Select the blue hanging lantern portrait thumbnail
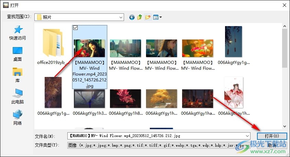This screenshot has height=157, width=290. (x=233, y=42)
